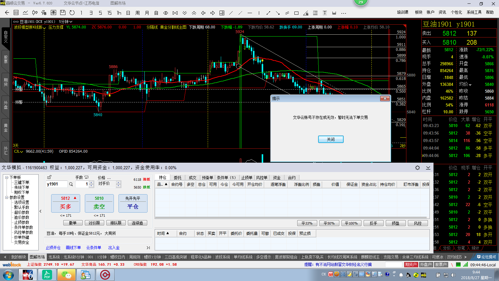Switch to monthly (月) period
Viewport: 499px width, 281px height.
(x=147, y=13)
